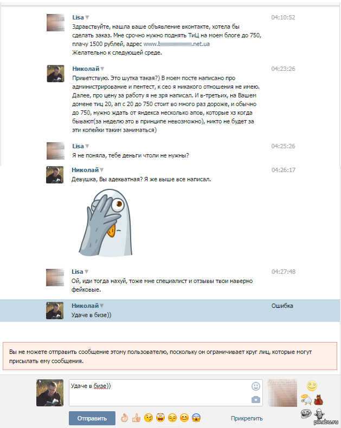The image size is (341, 428).
Task: Click the message text input field
Action: click(x=166, y=392)
